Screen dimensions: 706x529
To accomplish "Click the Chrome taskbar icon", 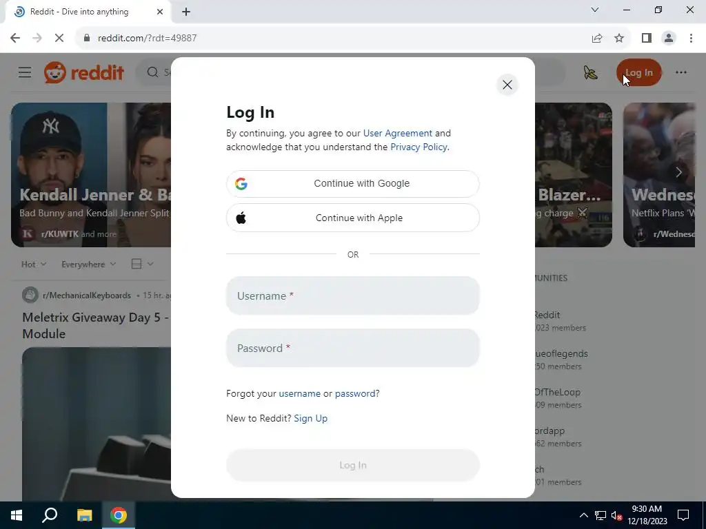I will click(x=119, y=515).
